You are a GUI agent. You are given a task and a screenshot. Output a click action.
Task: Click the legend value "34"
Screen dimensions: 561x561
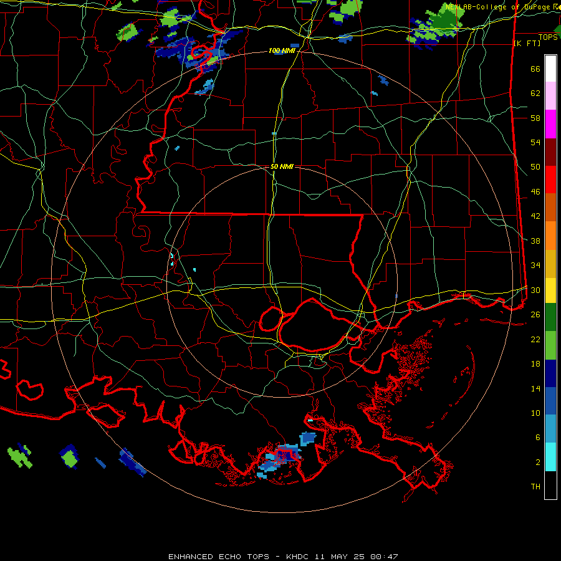coord(535,266)
